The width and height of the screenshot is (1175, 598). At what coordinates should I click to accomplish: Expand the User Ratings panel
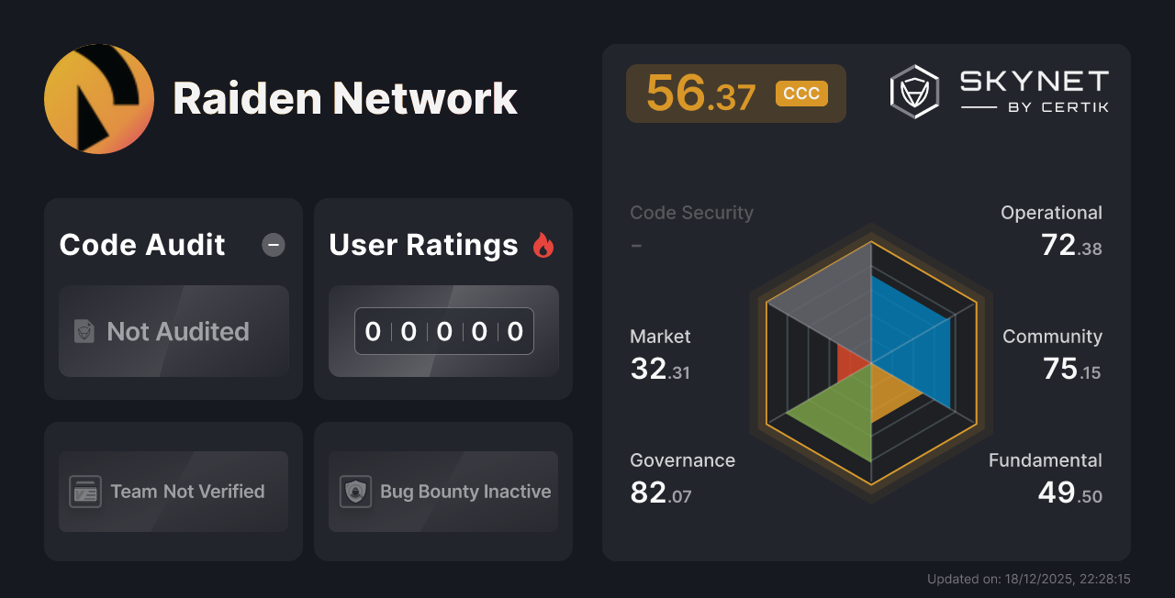point(423,245)
